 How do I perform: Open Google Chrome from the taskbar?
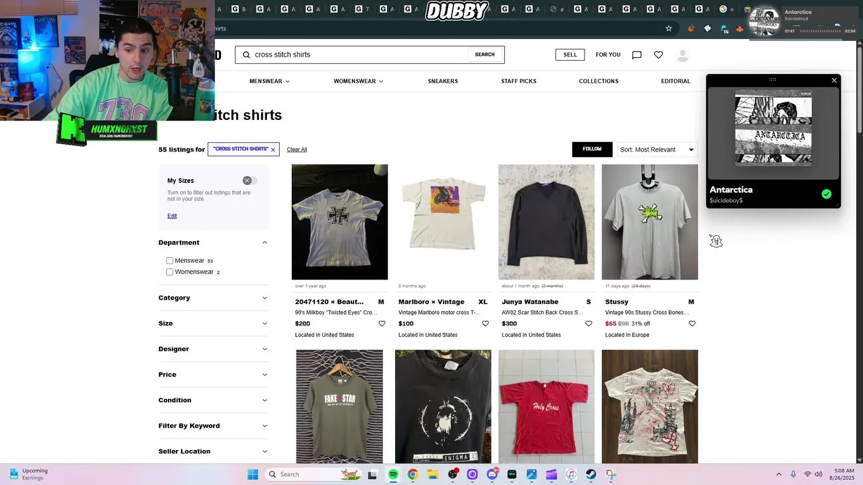click(413, 474)
